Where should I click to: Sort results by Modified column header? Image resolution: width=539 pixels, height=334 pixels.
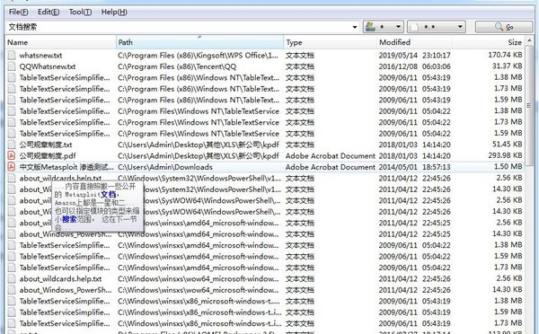point(414,42)
